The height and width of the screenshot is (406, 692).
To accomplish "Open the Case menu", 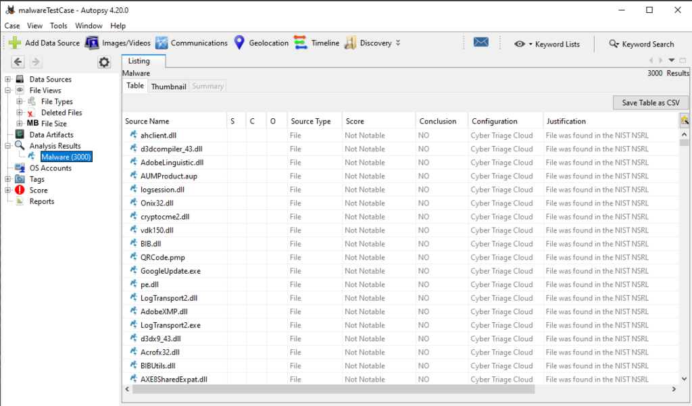I will pyautogui.click(x=11, y=25).
